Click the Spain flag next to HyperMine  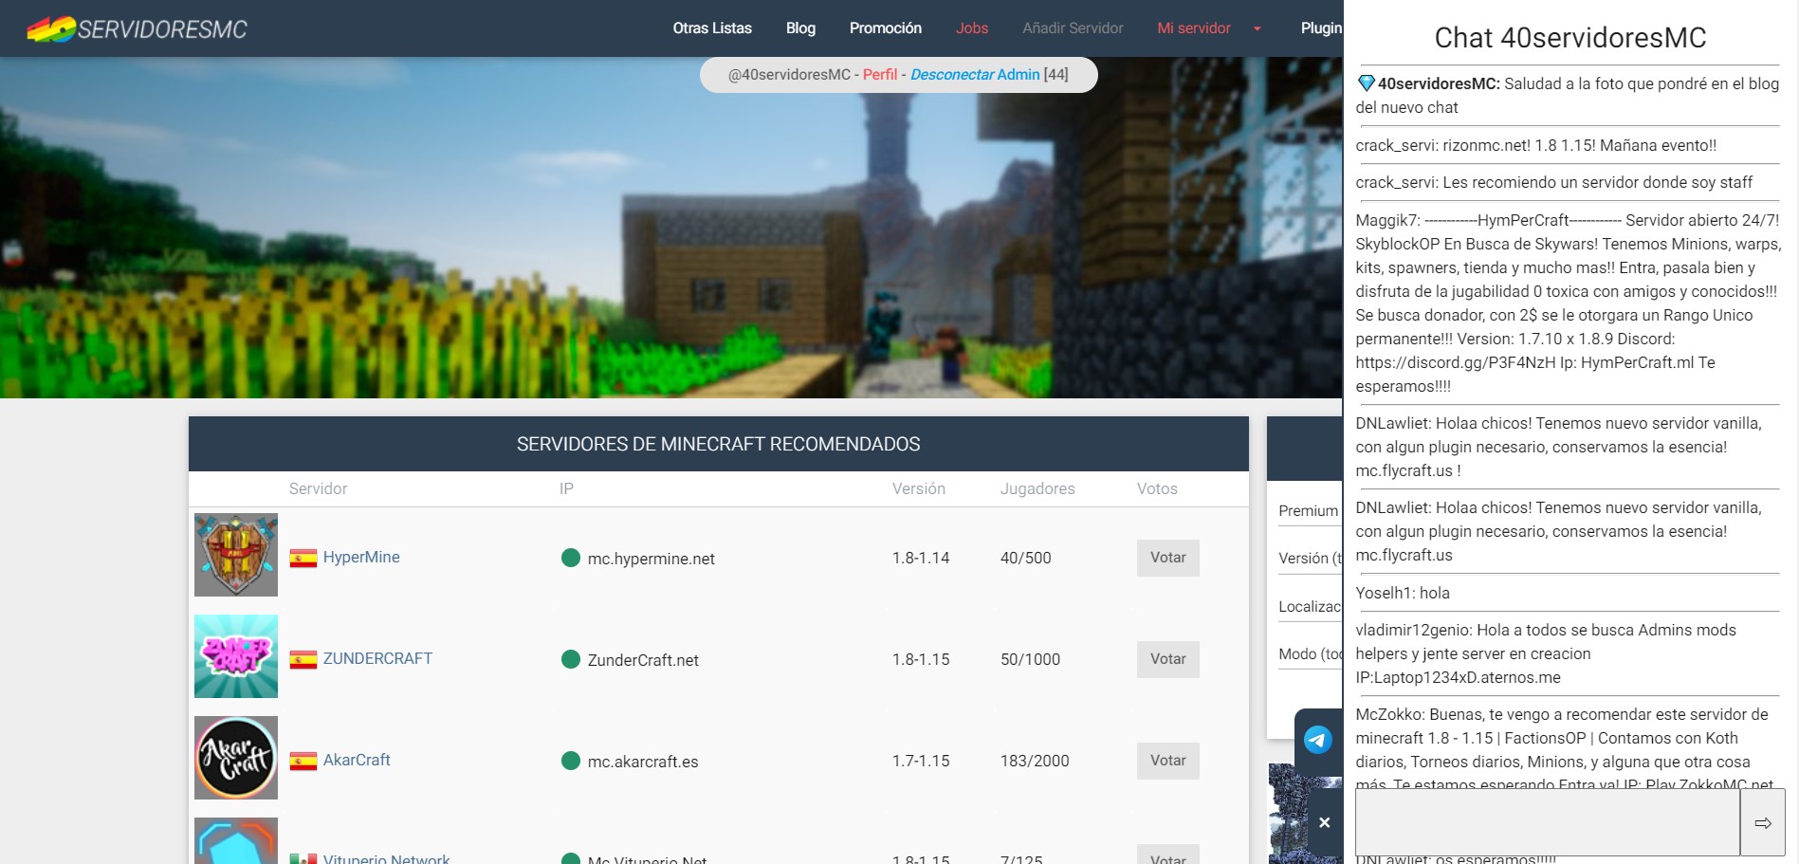click(x=303, y=559)
